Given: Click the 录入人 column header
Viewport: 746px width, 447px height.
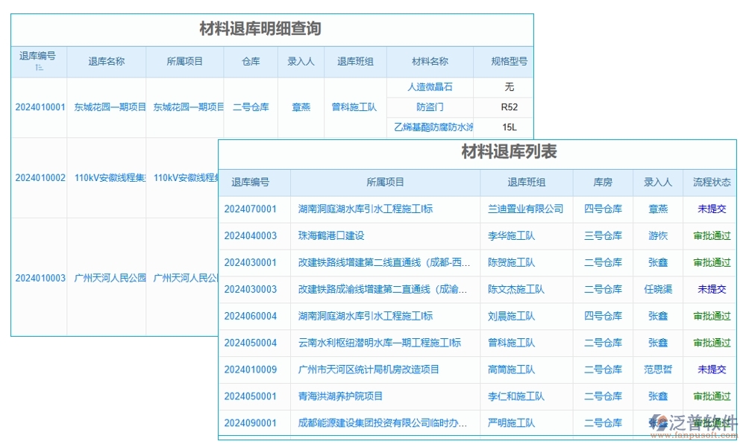Looking at the screenshot, I should click(x=301, y=62).
